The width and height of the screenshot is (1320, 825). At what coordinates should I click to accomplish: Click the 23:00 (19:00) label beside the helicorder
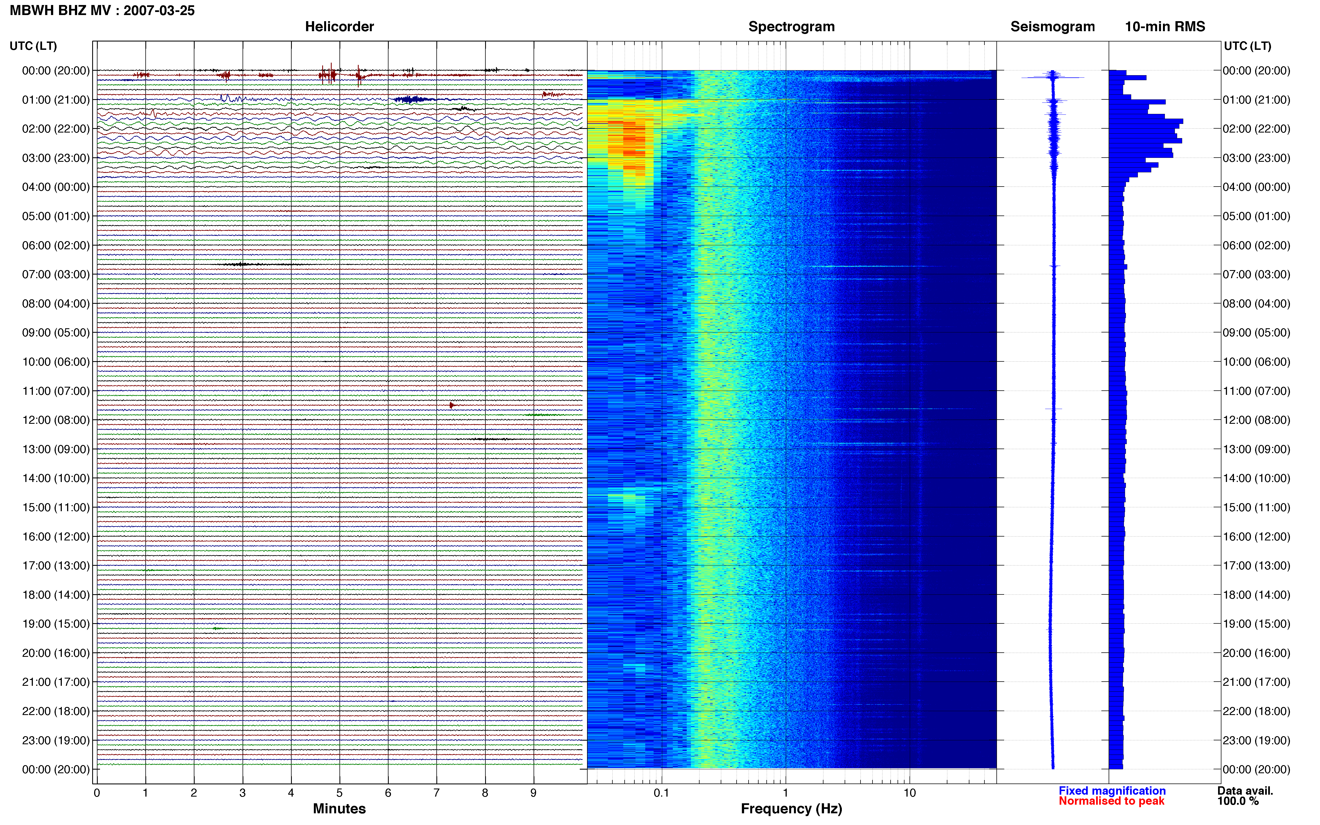pos(56,740)
